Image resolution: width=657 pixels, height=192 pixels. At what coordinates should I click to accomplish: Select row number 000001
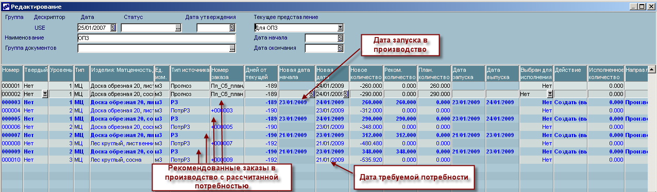pos(11,86)
